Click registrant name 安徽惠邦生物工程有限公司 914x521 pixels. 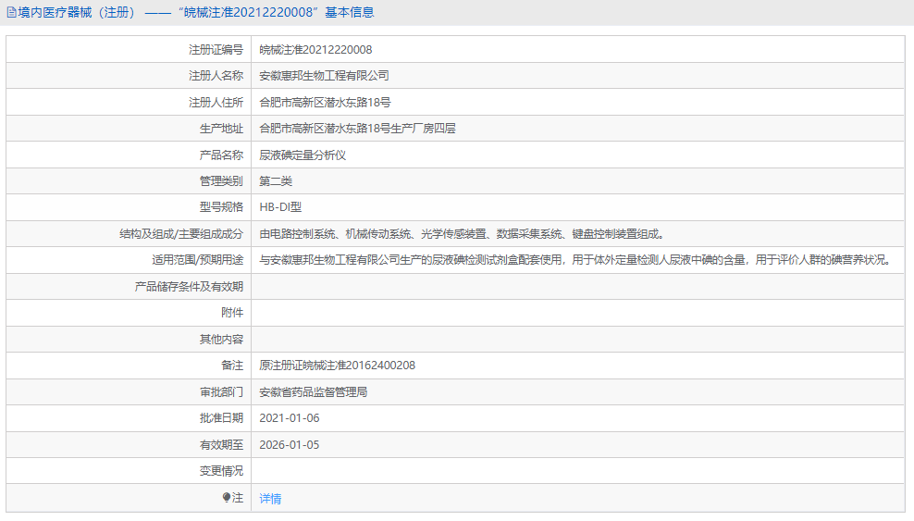tap(324, 76)
